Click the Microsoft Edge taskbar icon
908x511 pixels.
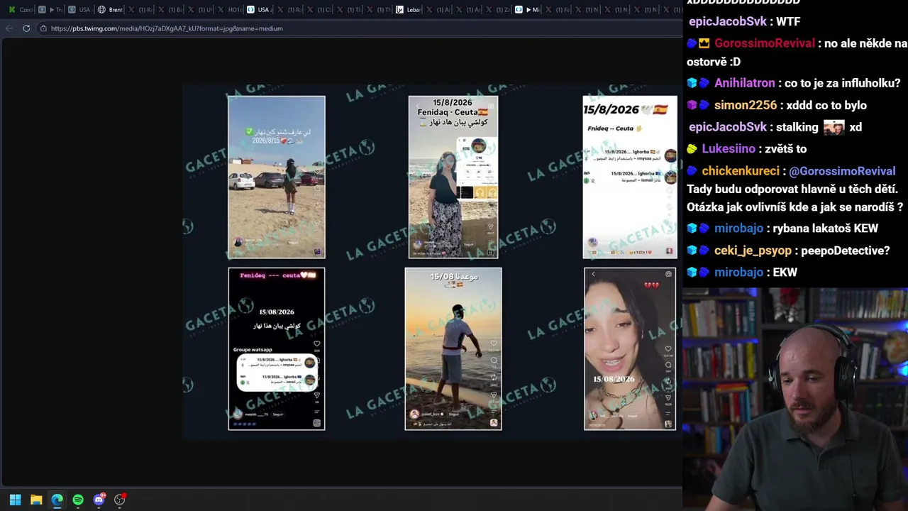tap(57, 500)
